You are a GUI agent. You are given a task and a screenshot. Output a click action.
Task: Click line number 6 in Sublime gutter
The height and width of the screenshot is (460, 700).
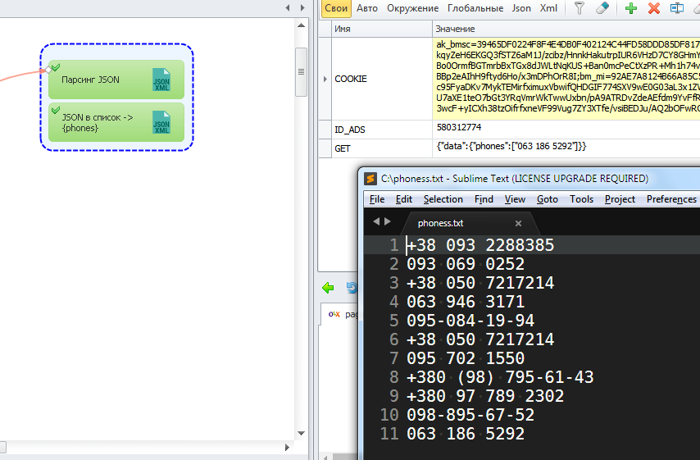393,339
